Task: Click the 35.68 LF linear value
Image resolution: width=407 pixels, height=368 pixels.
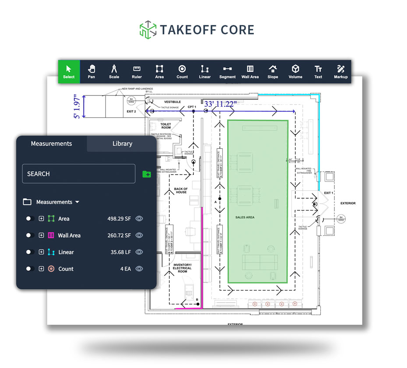Action: click(121, 252)
